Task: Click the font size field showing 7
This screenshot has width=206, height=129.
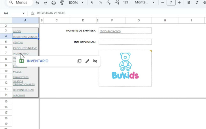Action: click(x=171, y=2)
